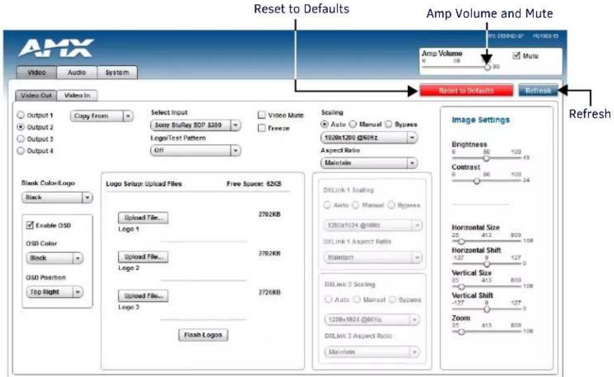
Task: Select the Video Out sub-tab
Action: pyautogui.click(x=36, y=95)
